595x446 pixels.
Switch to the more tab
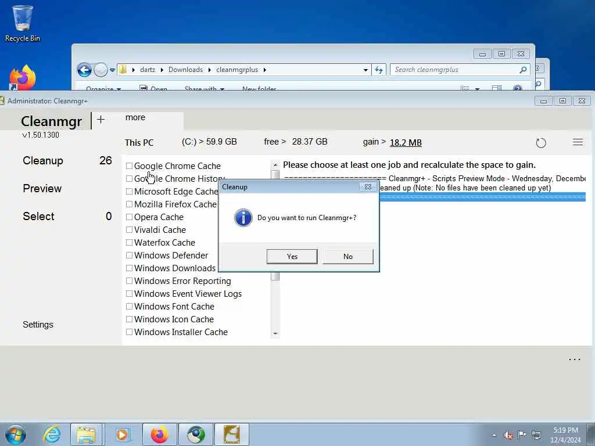click(135, 117)
